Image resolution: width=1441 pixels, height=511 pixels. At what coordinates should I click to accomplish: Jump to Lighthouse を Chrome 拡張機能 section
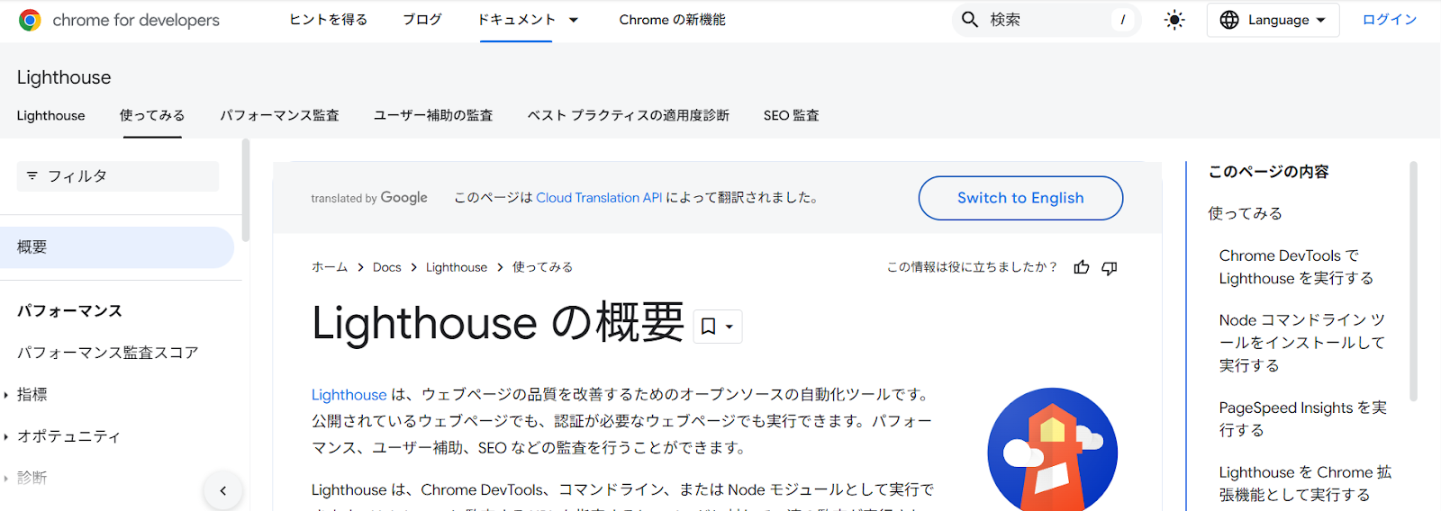(1305, 483)
